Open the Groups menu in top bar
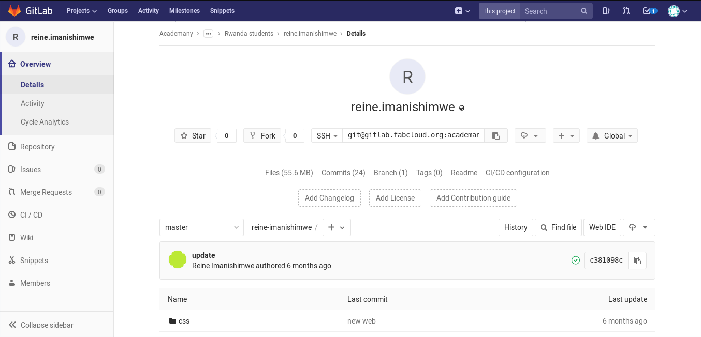Viewport: 701px width, 337px height. [118, 10]
